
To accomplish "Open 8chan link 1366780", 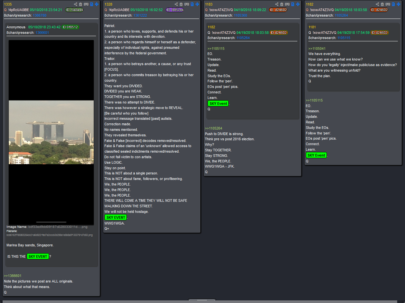I will coord(39,15).
